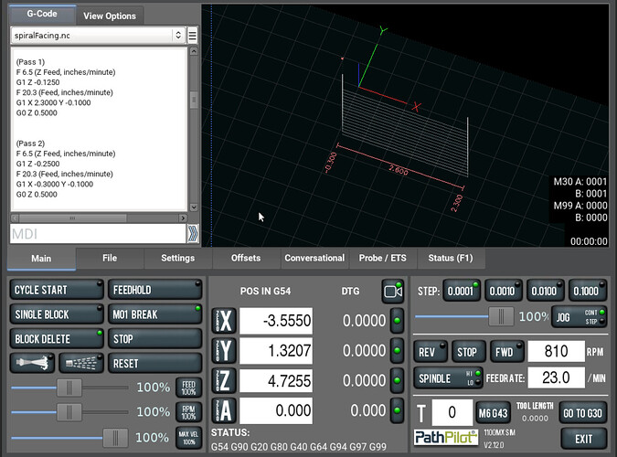Viewport: 617px width, 457px height.
Task: Click the coolant flood icon button
Action: coord(33,363)
